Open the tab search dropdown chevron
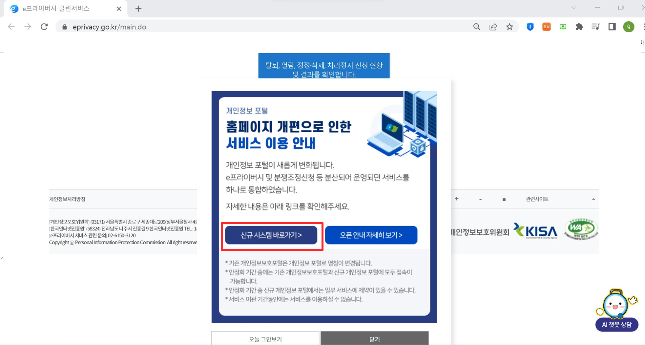 coord(573,7)
